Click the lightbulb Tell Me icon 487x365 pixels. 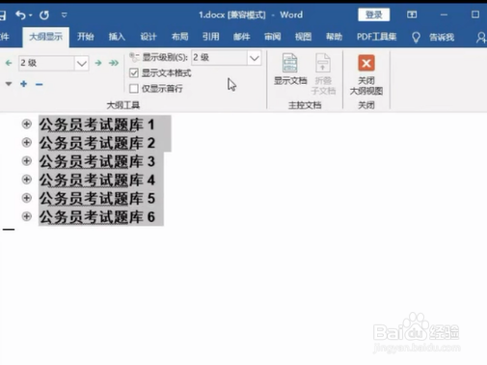(416, 38)
